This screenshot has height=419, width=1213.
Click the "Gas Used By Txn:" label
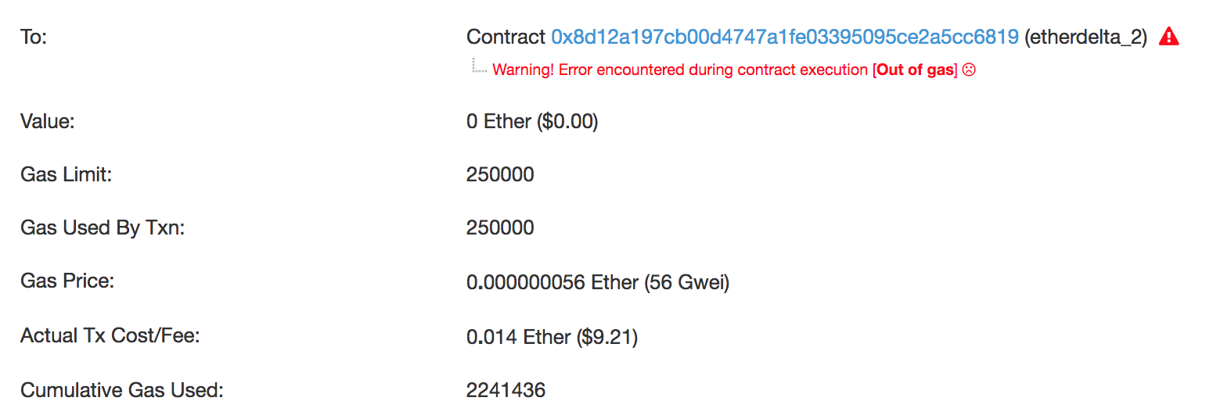[x=103, y=228]
